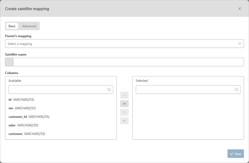249x163 pixels.
Task: Click search icon in Selected columns box
Action: 236,90
